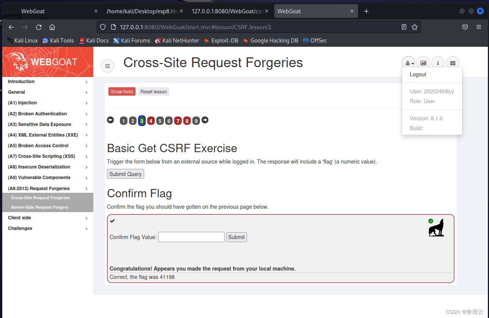This screenshot has width=489, height=318.
Task: Jump to lesson page 6
Action: (x=169, y=121)
